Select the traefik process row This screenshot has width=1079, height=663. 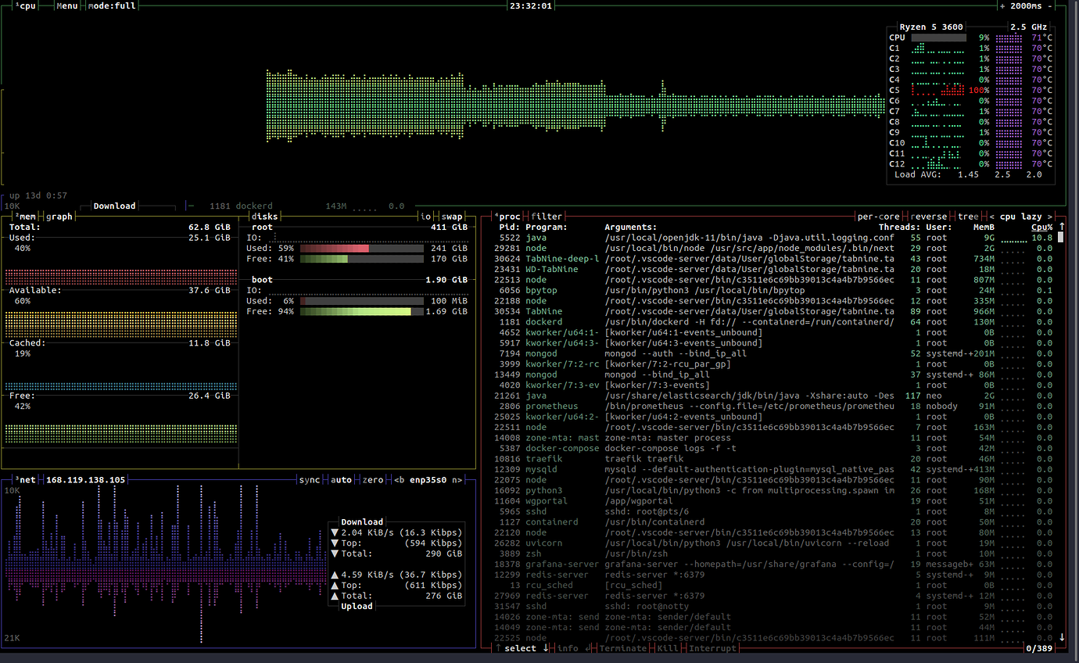click(775, 459)
